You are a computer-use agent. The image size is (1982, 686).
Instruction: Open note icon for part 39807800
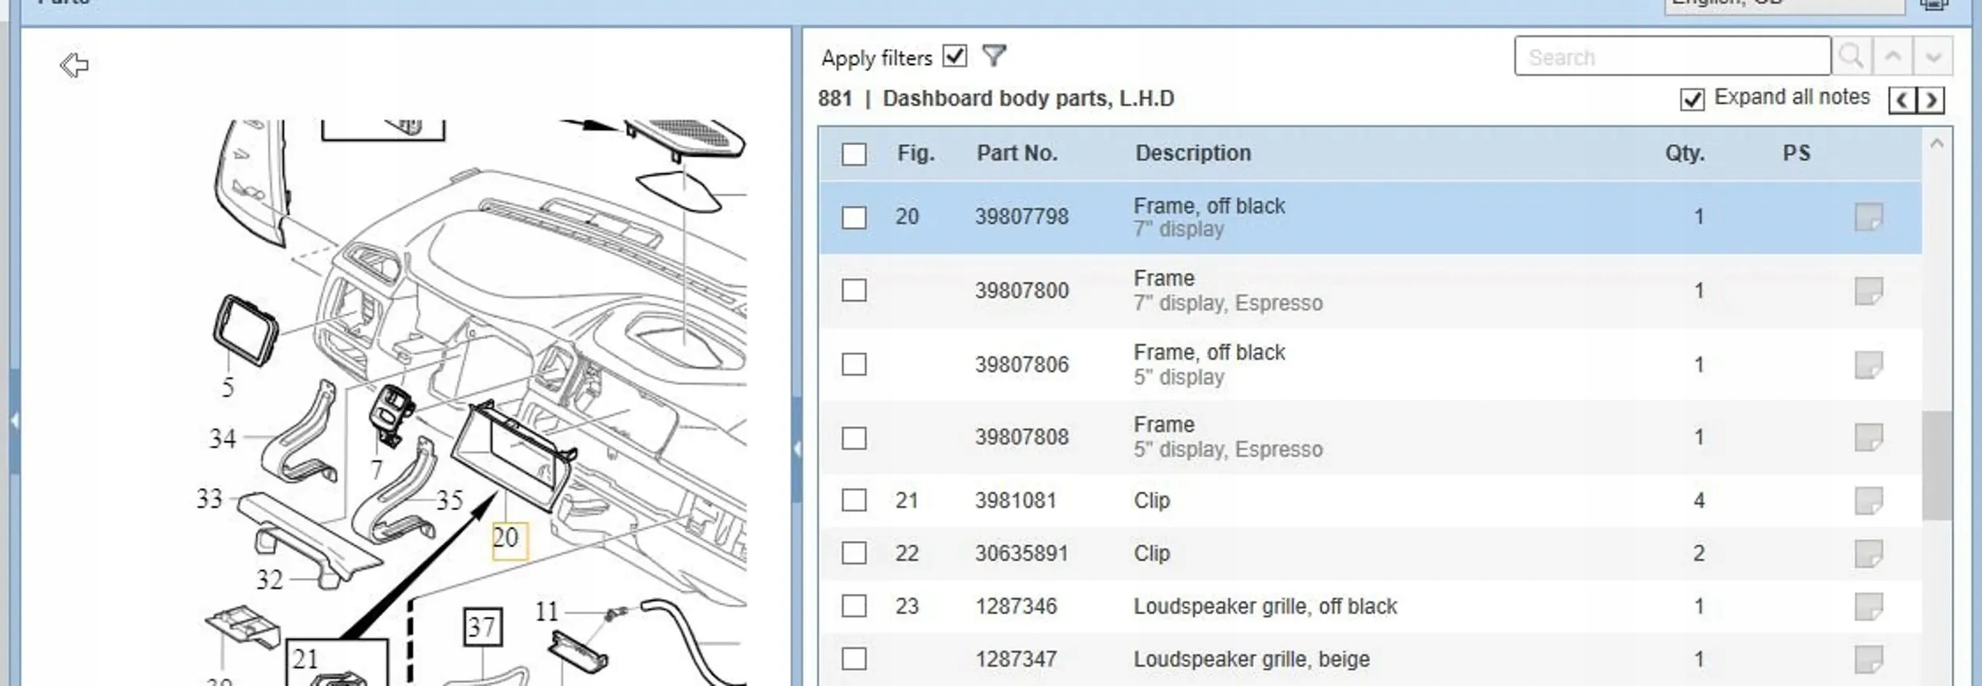pyautogui.click(x=1869, y=291)
